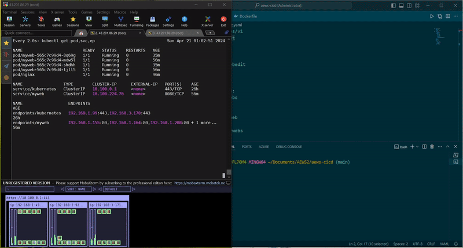
Task: Click the MultiExec toolbar icon
Action: click(x=120, y=21)
